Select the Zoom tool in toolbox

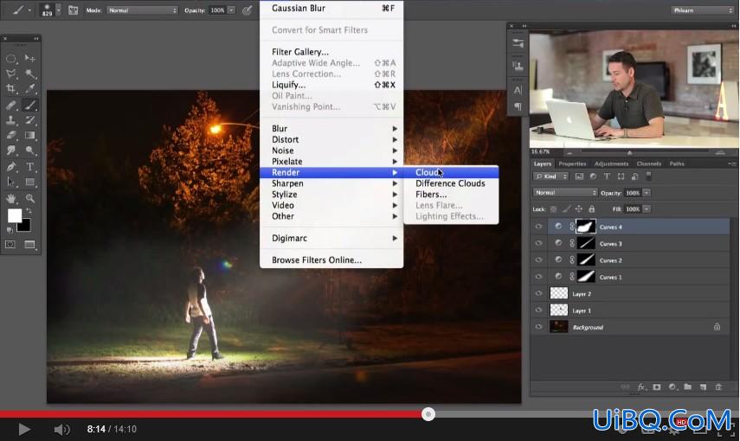point(29,198)
